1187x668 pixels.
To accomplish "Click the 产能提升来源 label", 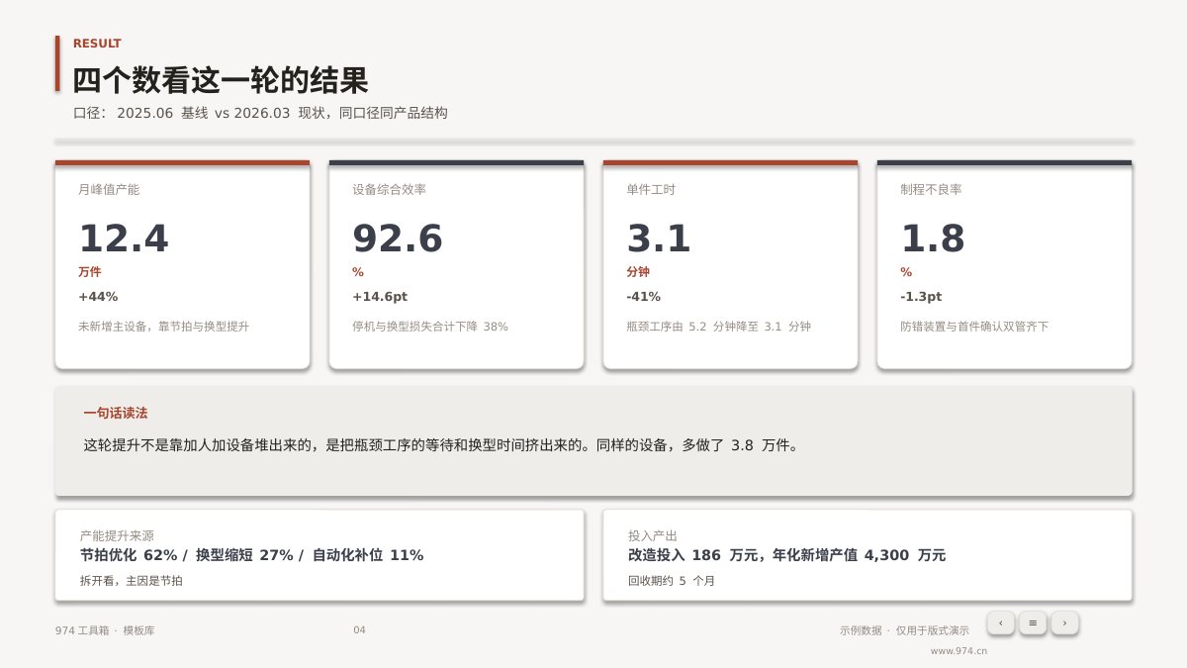I will (x=117, y=535).
